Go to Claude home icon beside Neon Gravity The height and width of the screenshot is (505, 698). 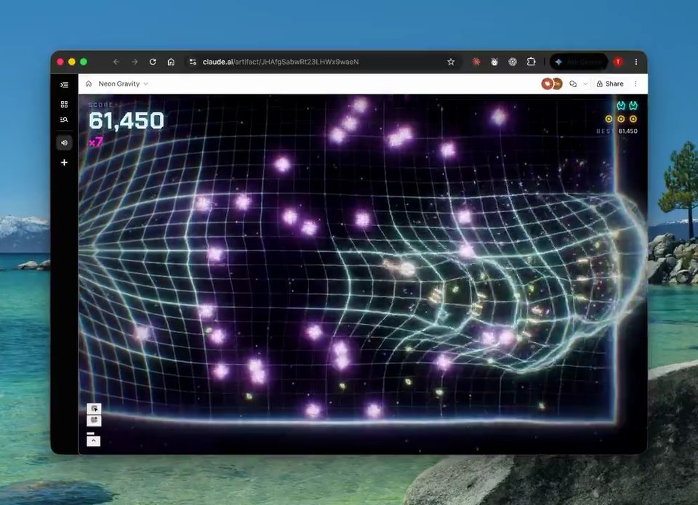click(89, 84)
